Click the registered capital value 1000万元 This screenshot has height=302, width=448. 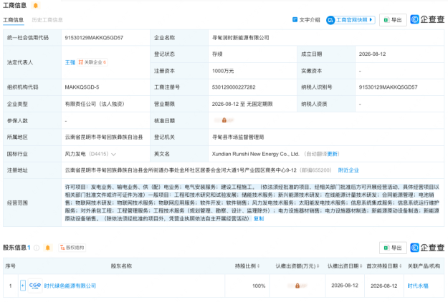pos(223,71)
